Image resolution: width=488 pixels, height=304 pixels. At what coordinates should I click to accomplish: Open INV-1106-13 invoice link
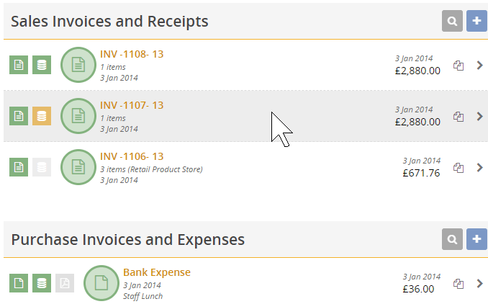(132, 156)
